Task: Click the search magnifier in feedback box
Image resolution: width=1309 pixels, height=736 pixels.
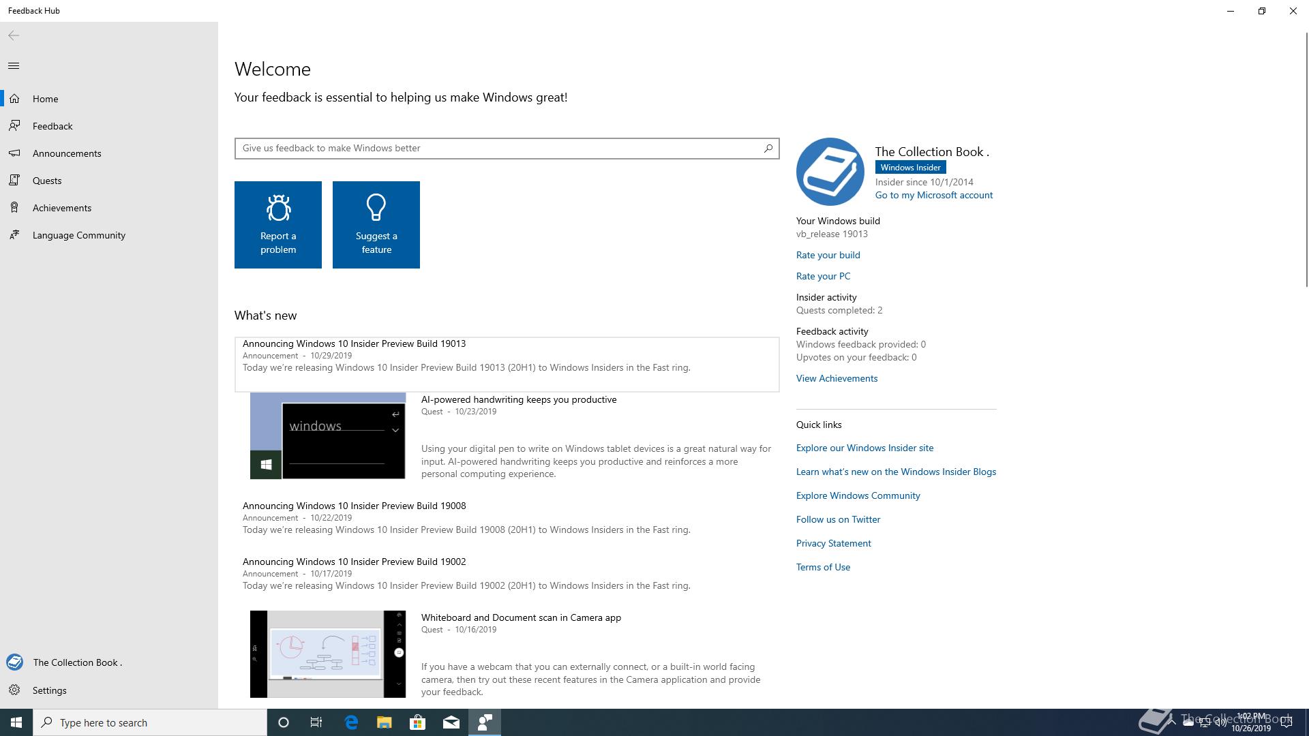Action: 768,148
